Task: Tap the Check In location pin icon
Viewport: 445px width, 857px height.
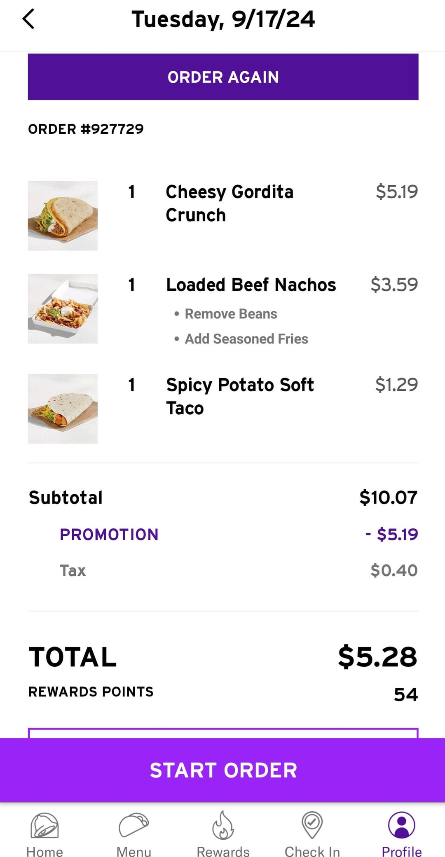Action: [x=312, y=825]
